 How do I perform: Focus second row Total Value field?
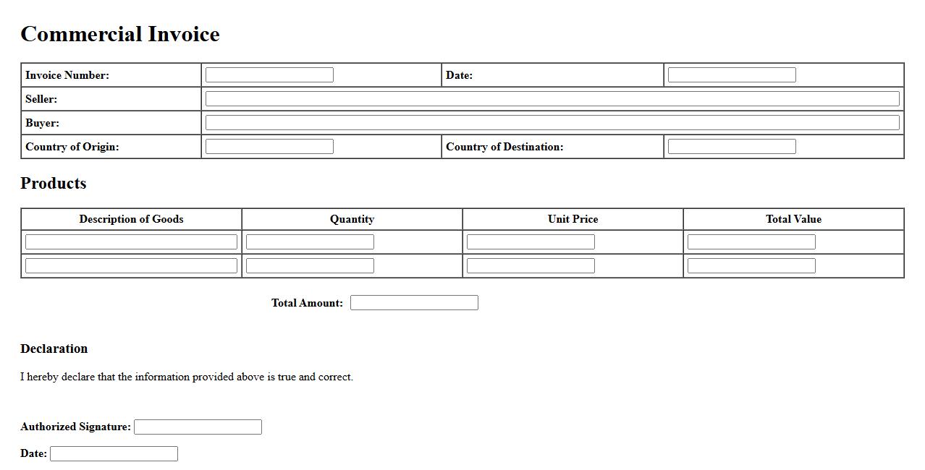[751, 266]
